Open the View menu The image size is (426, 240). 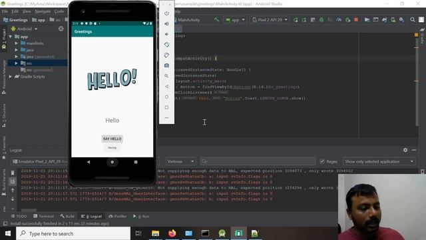tap(27, 11)
